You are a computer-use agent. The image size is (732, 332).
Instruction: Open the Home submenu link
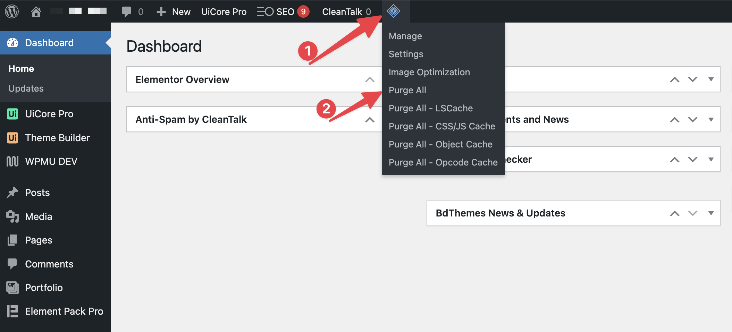pos(21,69)
